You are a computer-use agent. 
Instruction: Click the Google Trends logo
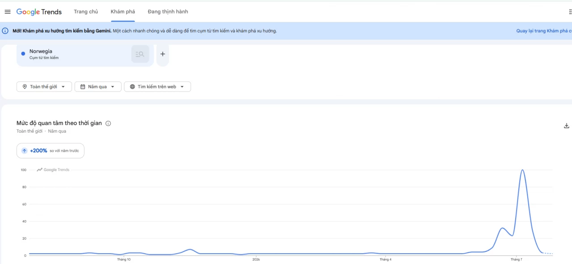tap(39, 12)
